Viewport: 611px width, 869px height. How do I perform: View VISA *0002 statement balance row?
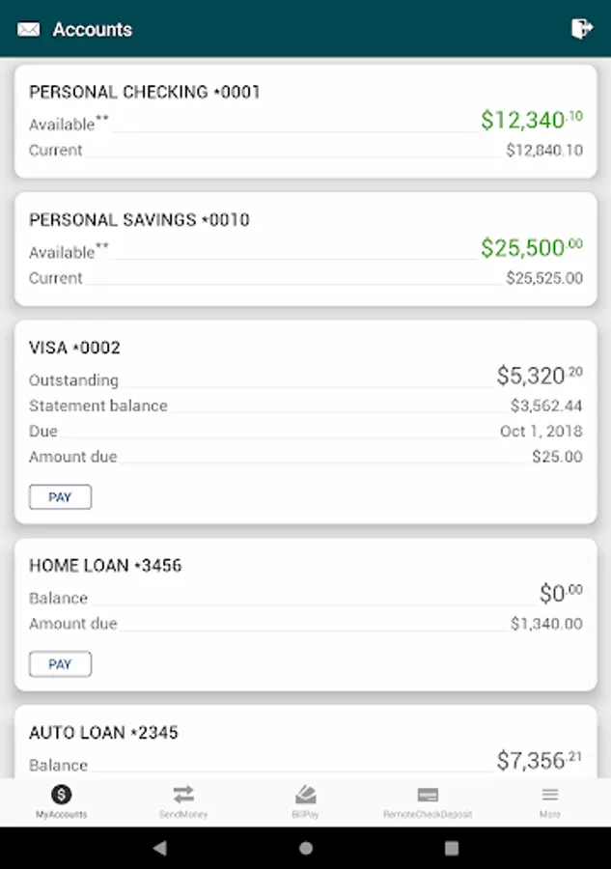305,406
